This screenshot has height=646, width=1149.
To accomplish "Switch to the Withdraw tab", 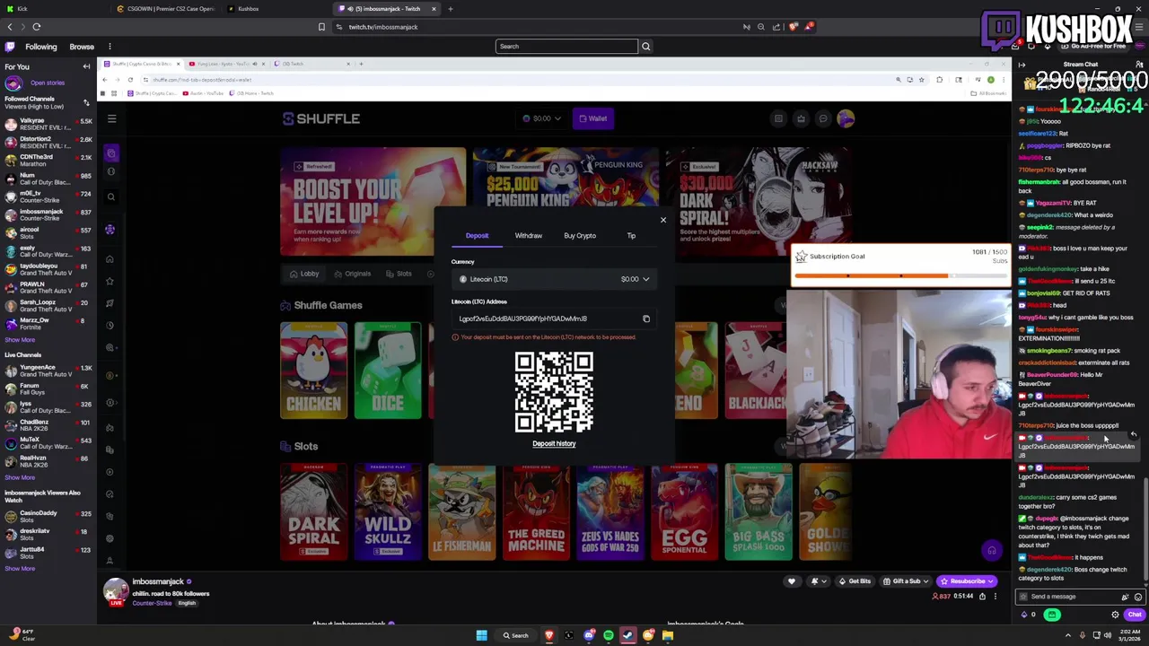I will (529, 236).
